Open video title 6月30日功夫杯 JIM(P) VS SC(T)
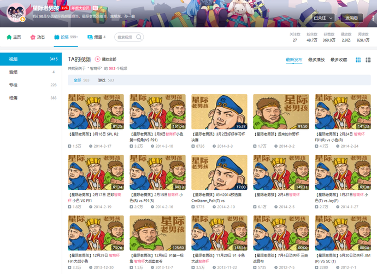This screenshot has height=274, width=377. (343, 258)
